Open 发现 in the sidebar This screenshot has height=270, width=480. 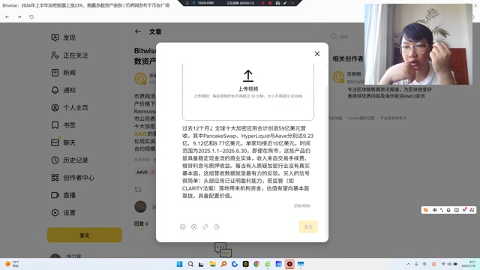[63, 37]
